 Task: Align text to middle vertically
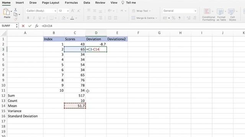[x=95, y=11]
